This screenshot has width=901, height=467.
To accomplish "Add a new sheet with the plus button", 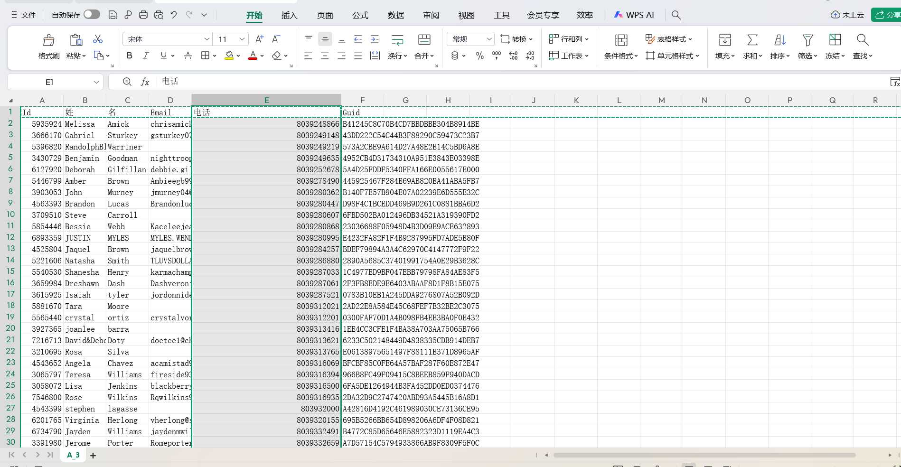I will coord(93,456).
